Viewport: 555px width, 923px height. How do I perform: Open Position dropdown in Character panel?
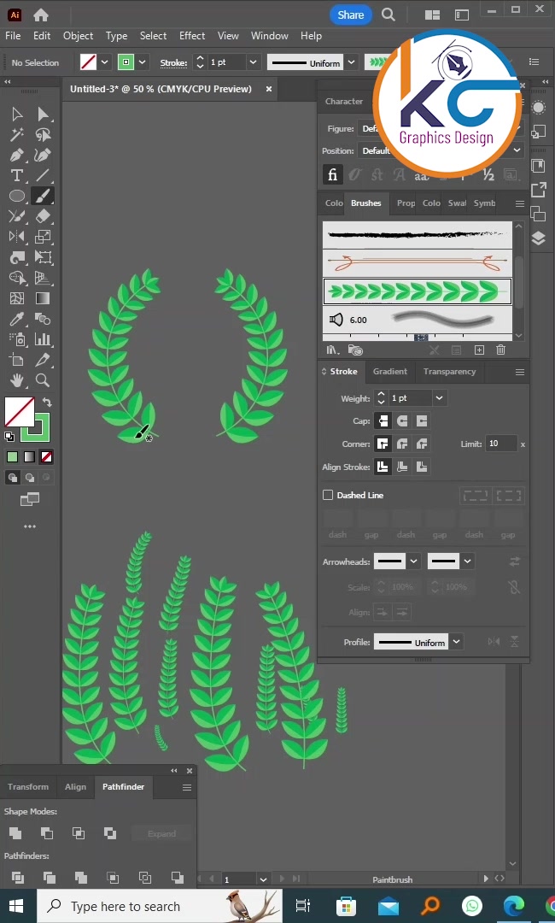pyautogui.click(x=517, y=150)
